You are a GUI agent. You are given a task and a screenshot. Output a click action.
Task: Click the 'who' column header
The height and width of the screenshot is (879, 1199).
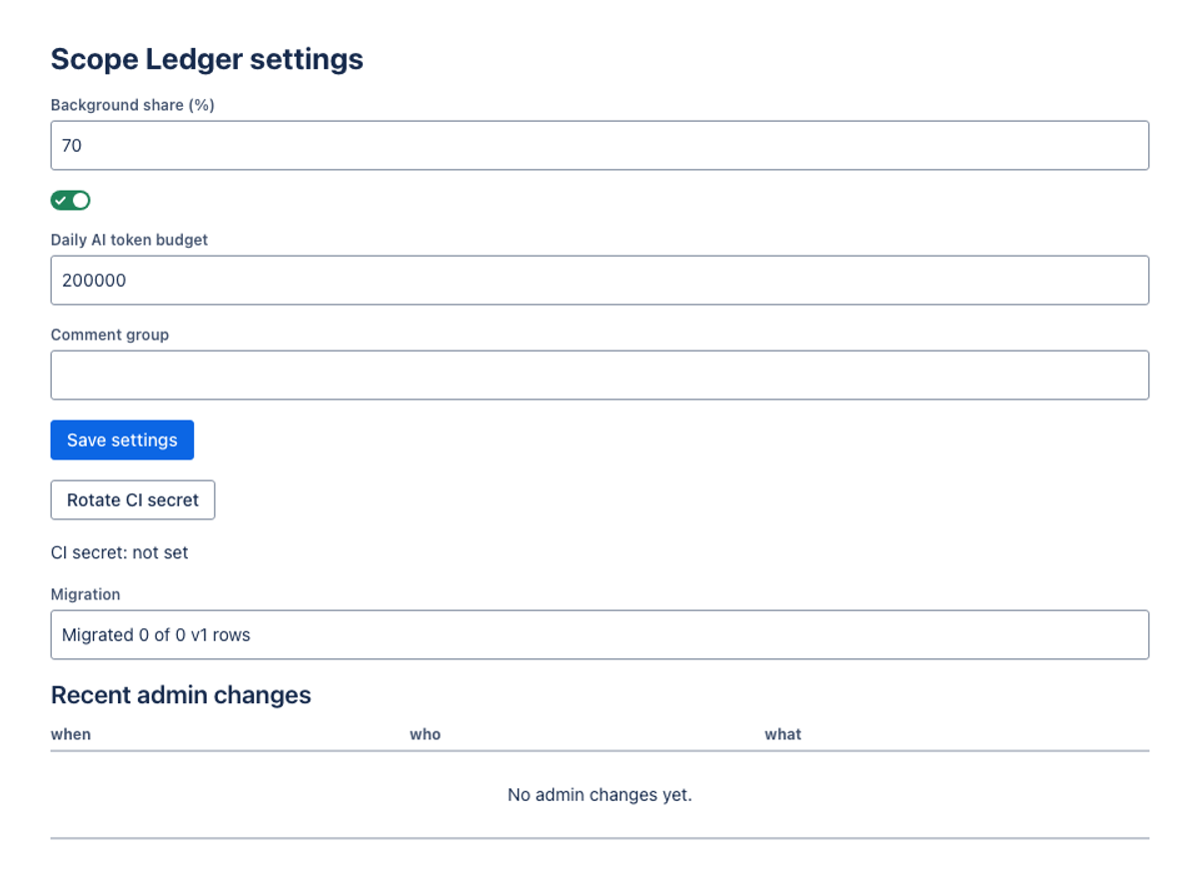(425, 734)
